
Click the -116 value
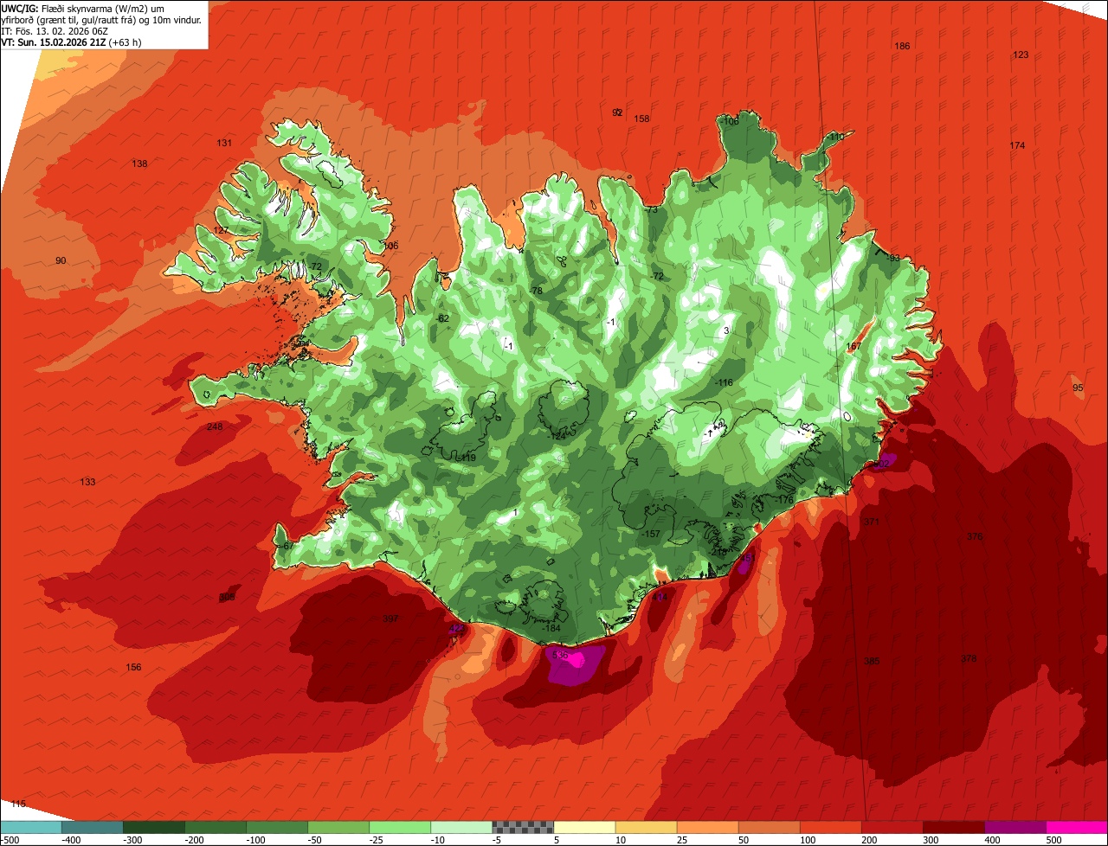(x=724, y=382)
